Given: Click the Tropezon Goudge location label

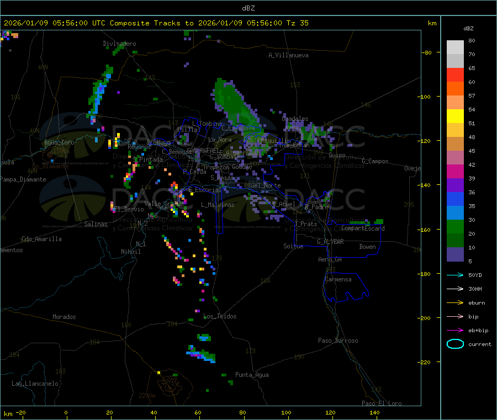Looking at the screenshot, I should tap(228, 167).
